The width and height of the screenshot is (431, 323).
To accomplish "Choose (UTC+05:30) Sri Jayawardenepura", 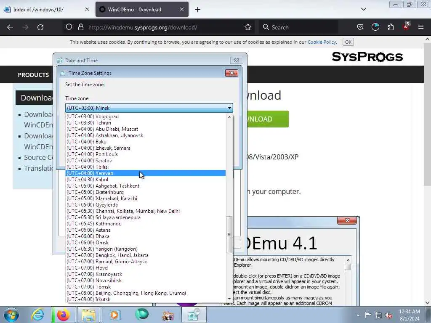I will [145, 217].
